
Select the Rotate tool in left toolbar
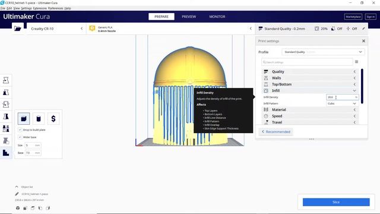pyautogui.click(x=6, y=105)
